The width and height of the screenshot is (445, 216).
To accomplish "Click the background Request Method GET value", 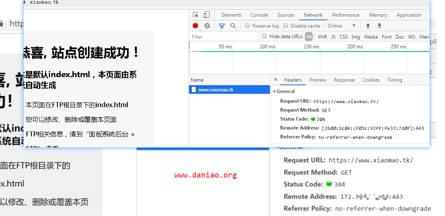I will pyautogui.click(x=346, y=173).
